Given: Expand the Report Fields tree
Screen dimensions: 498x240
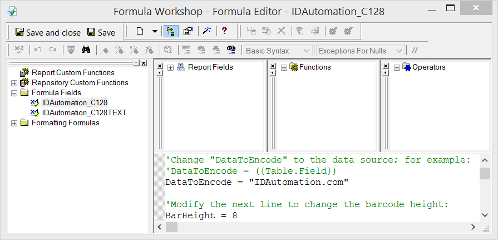Looking at the screenshot, I should click(171, 68).
